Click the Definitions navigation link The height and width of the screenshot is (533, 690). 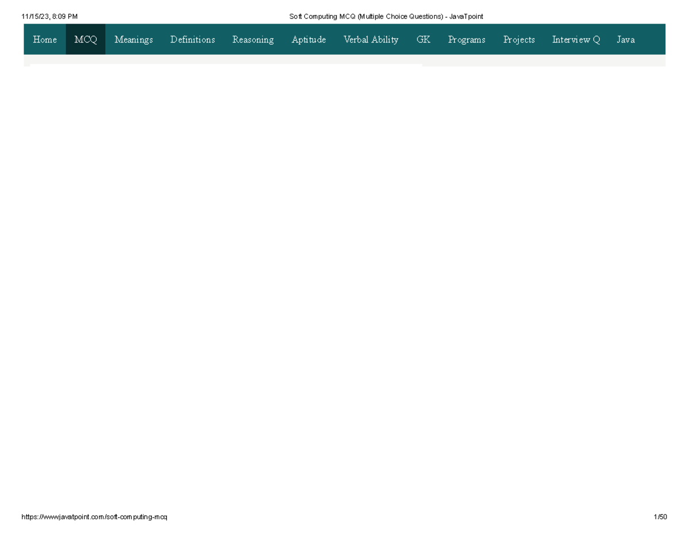pyautogui.click(x=192, y=39)
